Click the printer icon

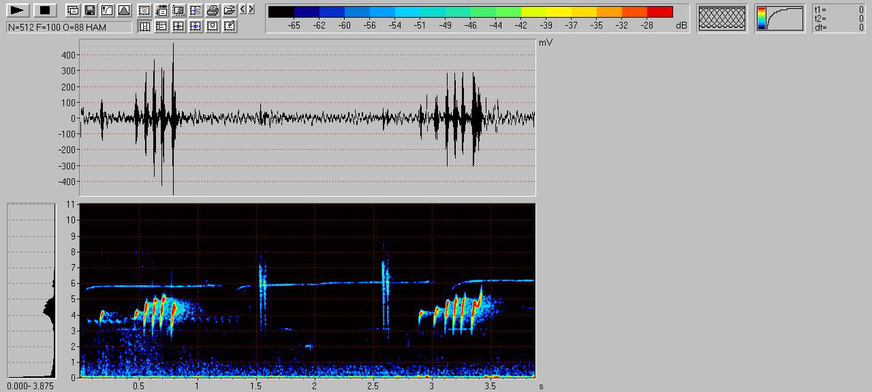(213, 10)
